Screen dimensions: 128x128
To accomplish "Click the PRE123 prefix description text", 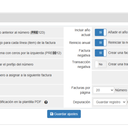I will click(x=22, y=32).
